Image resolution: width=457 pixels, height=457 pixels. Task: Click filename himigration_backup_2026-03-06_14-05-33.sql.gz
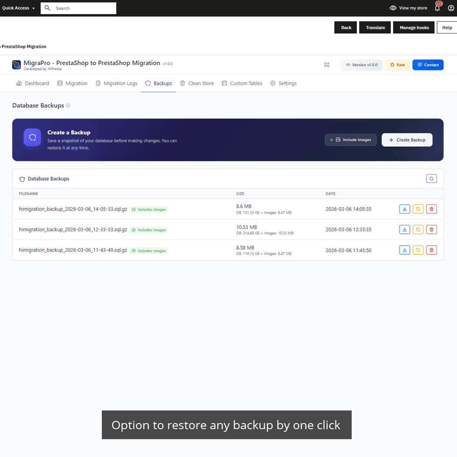coord(73,209)
